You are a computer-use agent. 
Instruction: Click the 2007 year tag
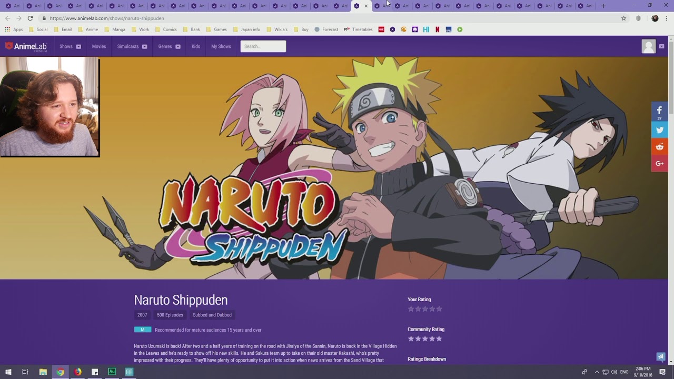pyautogui.click(x=142, y=315)
